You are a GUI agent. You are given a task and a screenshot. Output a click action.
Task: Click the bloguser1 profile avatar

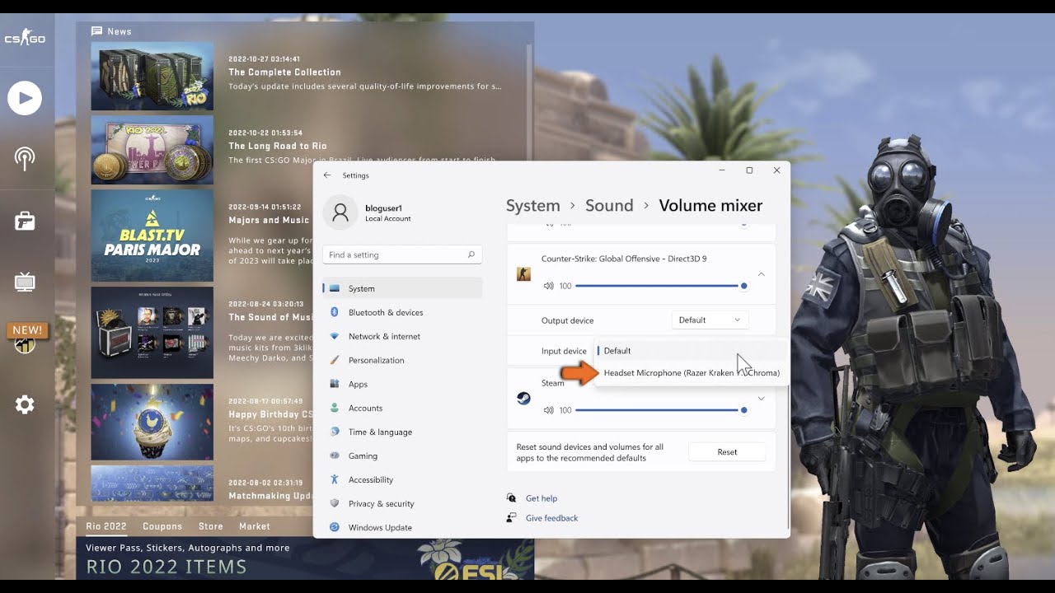340,212
